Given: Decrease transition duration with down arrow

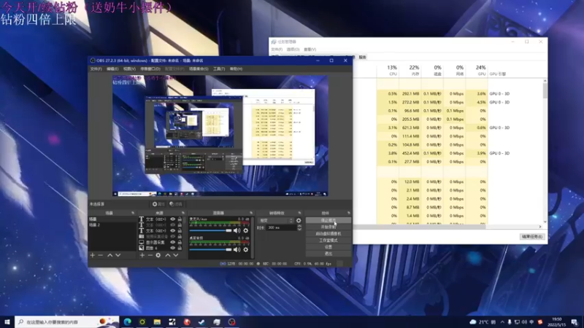Looking at the screenshot, I should (x=299, y=230).
